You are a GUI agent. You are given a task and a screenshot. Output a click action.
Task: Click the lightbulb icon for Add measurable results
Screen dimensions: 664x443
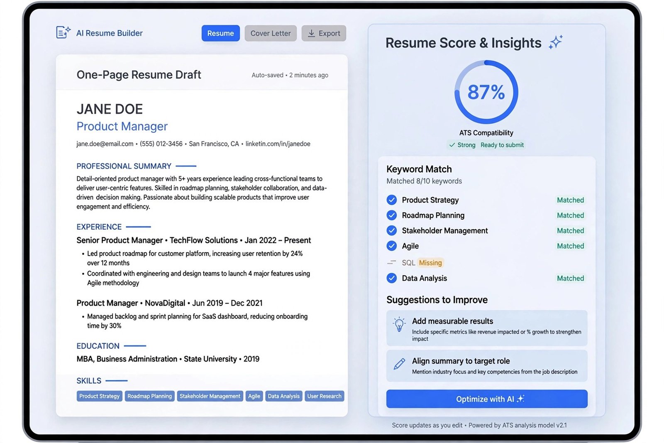[x=399, y=324]
